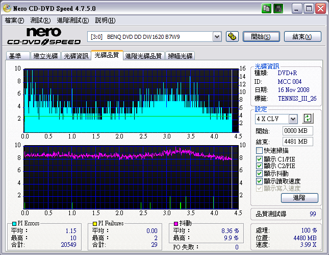
Task: Select the 光碟品質 tab
Action: coord(107,55)
